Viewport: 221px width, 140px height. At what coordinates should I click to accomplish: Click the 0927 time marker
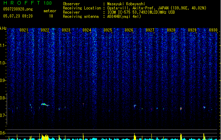150,30
